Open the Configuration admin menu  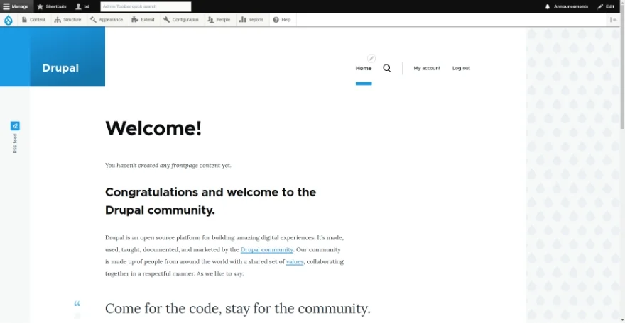click(181, 19)
